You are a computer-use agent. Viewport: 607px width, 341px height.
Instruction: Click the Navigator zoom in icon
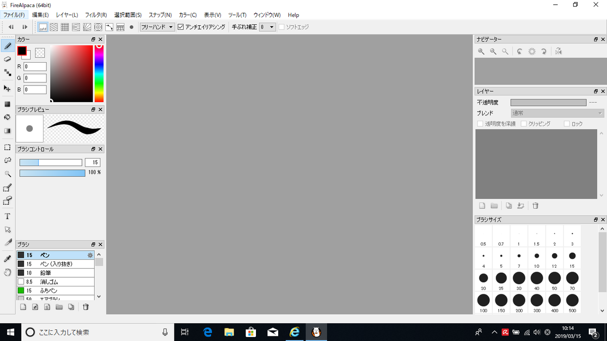tap(481, 51)
